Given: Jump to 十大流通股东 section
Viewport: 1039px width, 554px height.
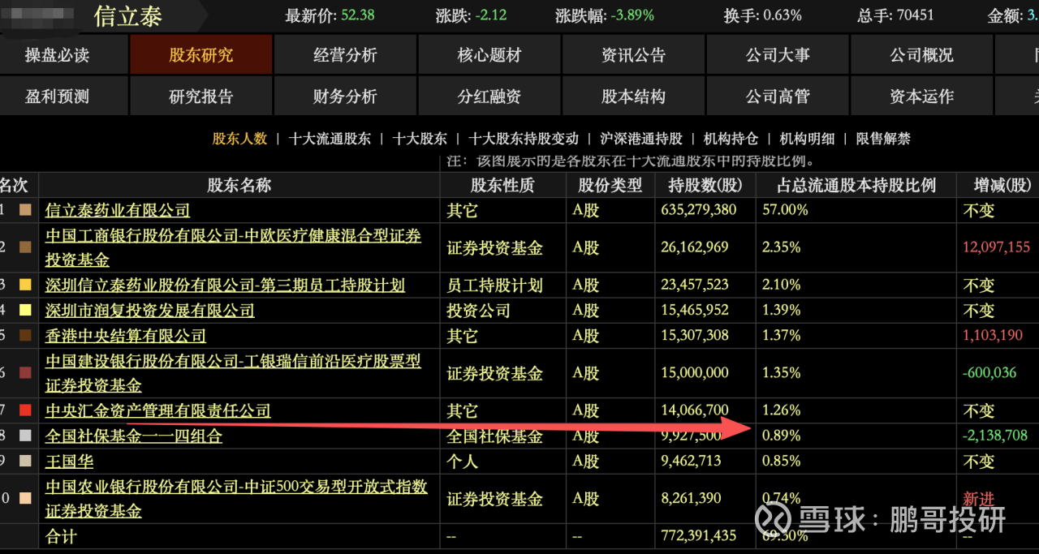Looking at the screenshot, I should [x=330, y=139].
